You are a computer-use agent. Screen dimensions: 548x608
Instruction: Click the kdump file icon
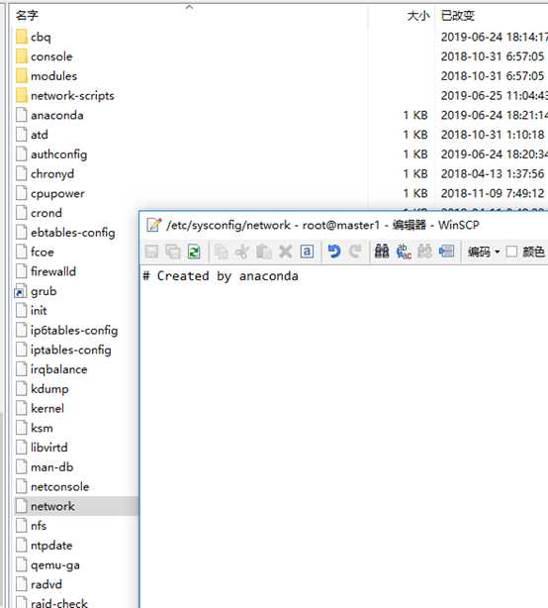tap(22, 389)
